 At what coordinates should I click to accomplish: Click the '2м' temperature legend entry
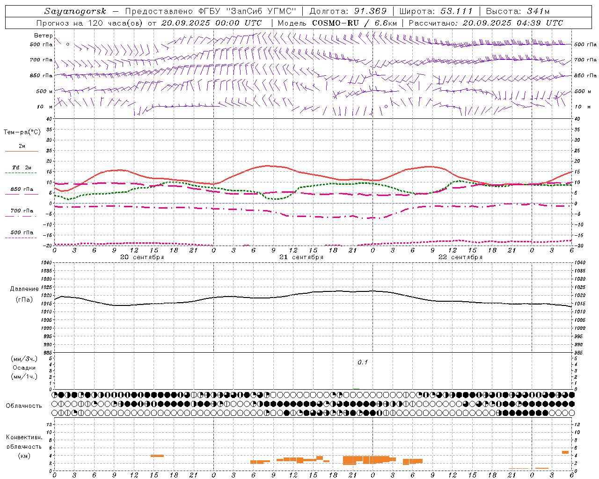point(22,146)
